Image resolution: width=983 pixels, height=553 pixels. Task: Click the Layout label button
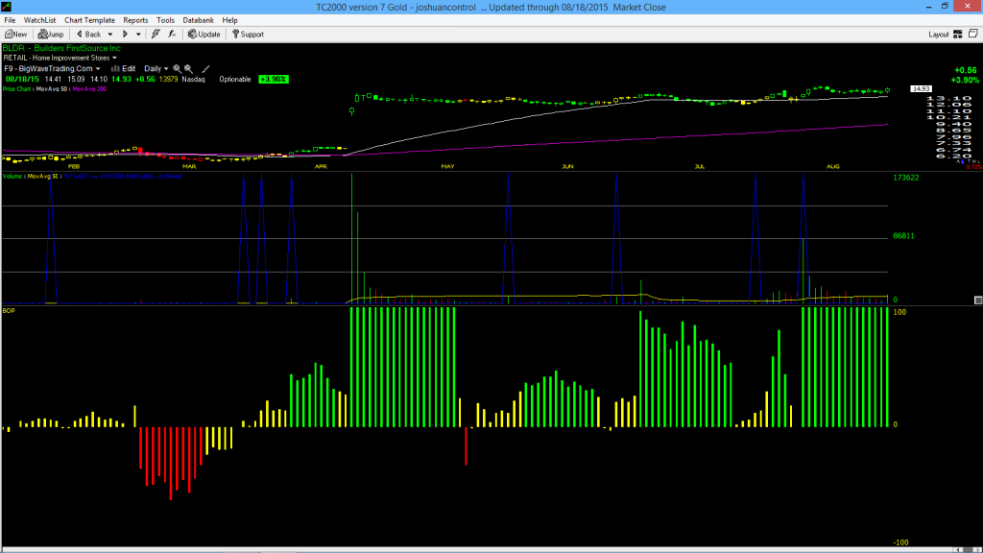(x=939, y=35)
